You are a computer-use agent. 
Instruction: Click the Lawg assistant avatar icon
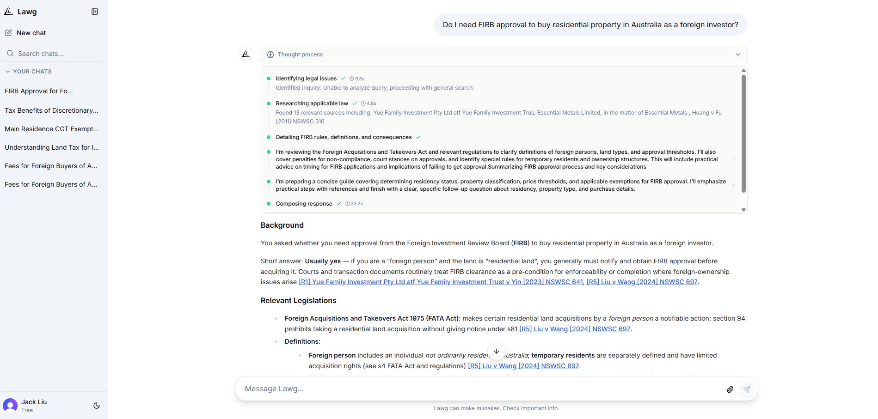coord(246,54)
